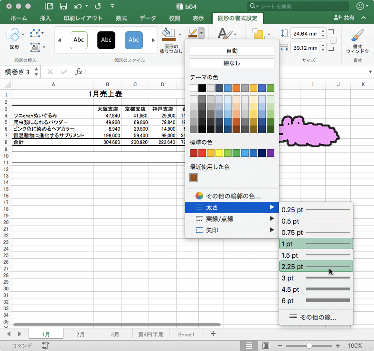374x351 pixels.
Task: Click the Save icon in title bar
Action: (64, 6)
